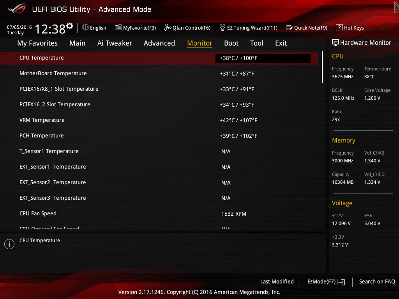Image resolution: width=399 pixels, height=299 pixels.
Task: Select EXT_Sensor1 Temperature row
Action: click(x=159, y=167)
